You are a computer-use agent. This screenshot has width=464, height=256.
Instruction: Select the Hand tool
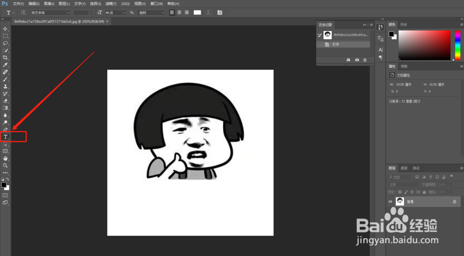pyautogui.click(x=5, y=159)
